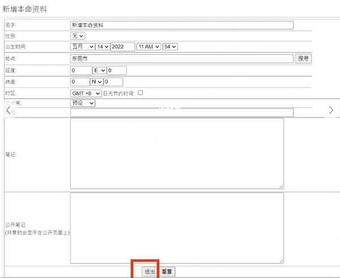Click the 重置 reset button
Viewport: 340px width, 278px height.
click(167, 272)
